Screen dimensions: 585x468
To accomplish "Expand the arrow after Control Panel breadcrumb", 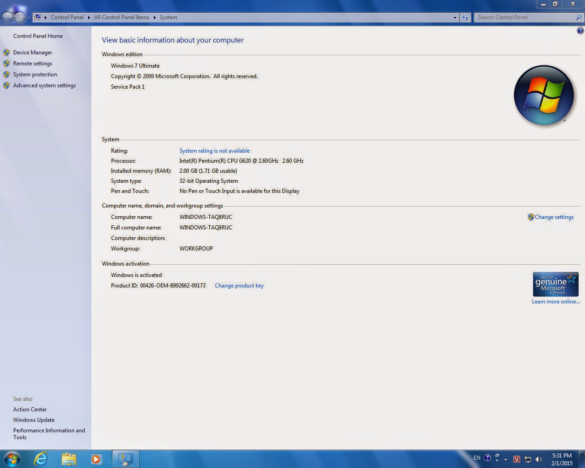I will [x=89, y=17].
